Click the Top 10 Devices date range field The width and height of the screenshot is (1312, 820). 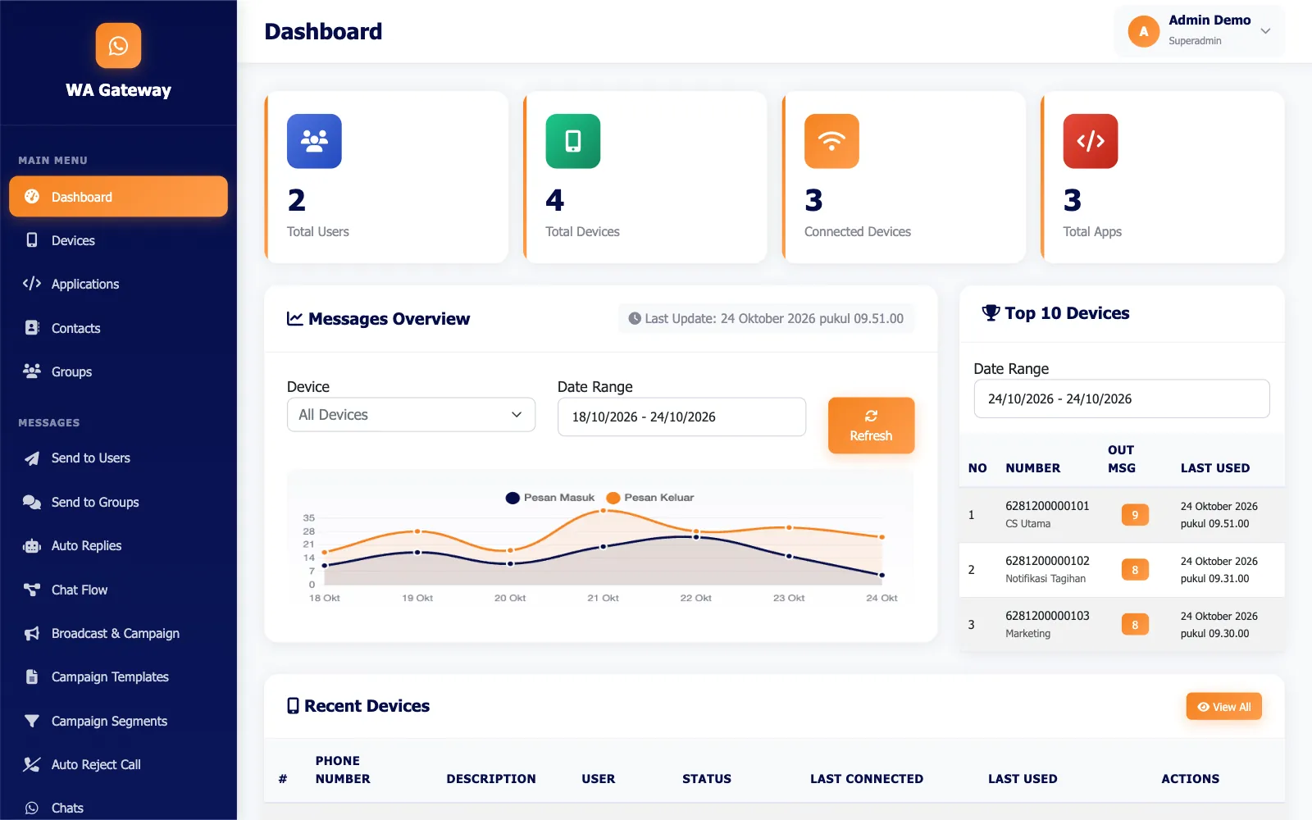pyautogui.click(x=1122, y=399)
